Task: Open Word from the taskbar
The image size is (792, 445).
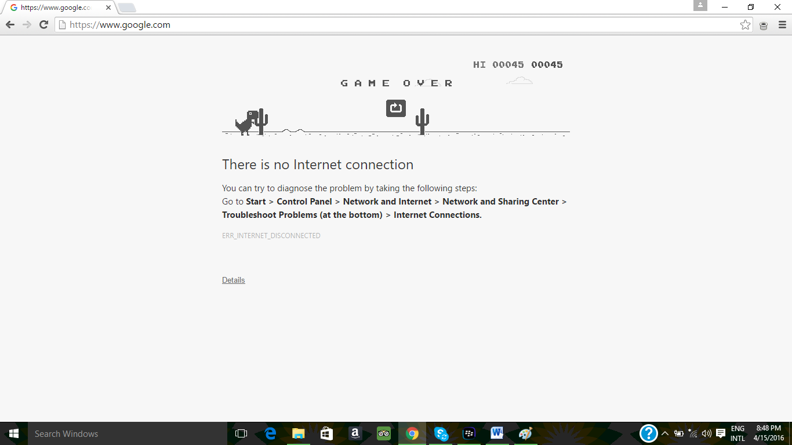Action: [x=497, y=433]
